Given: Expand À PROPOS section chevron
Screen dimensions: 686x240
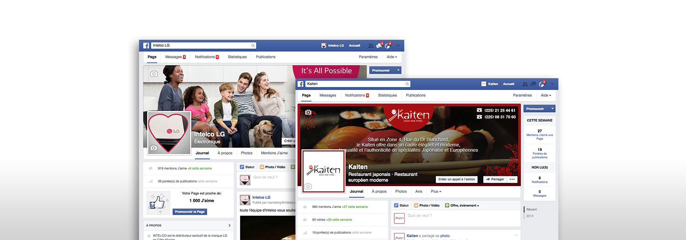Looking at the screenshot, I should click(230, 225).
